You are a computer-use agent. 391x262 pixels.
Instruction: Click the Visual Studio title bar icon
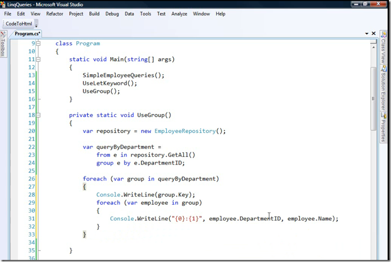[3, 4]
